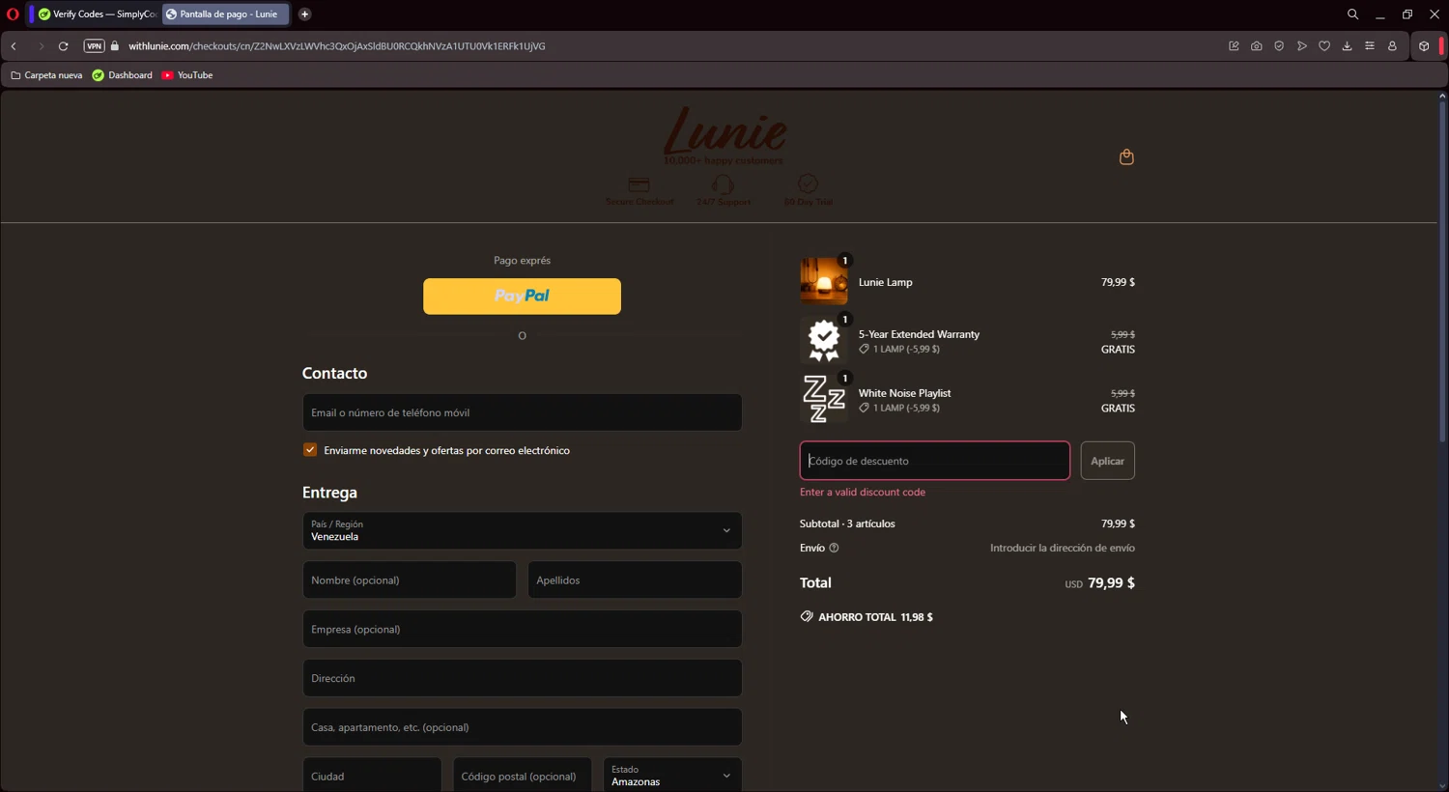Focus Casa, apartamento, etc. field
Image resolution: width=1449 pixels, height=792 pixels.
(522, 727)
